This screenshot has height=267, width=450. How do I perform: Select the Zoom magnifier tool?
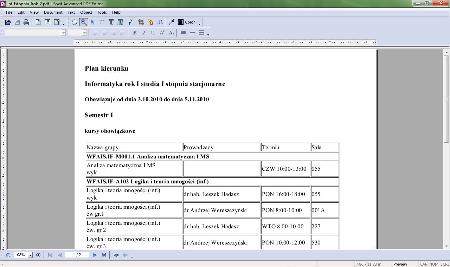point(84,22)
